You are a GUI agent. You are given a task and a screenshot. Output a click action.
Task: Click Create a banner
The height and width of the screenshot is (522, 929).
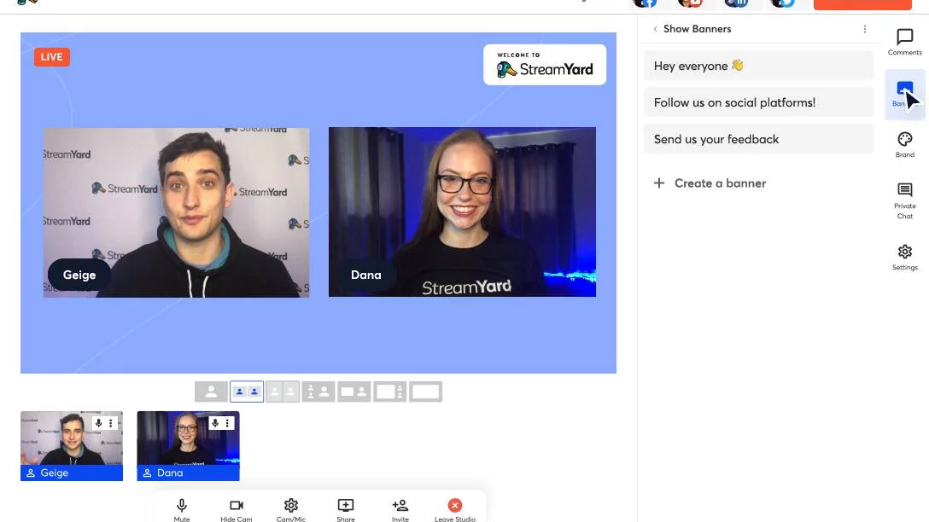point(710,183)
